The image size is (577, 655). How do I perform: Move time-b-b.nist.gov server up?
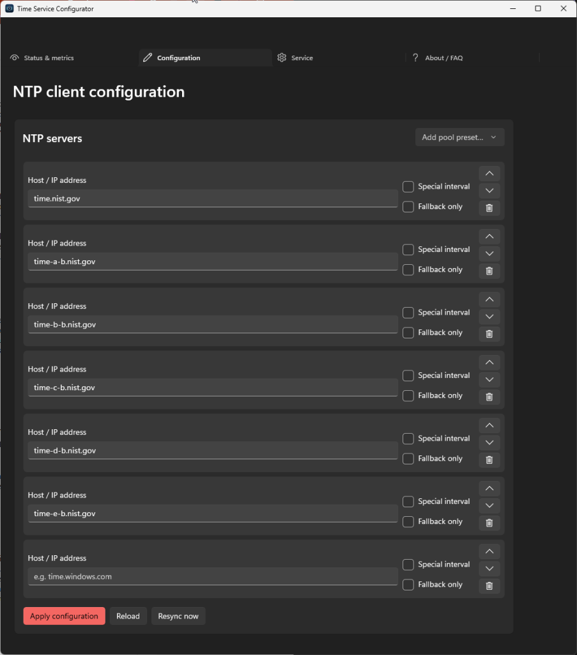coord(489,299)
